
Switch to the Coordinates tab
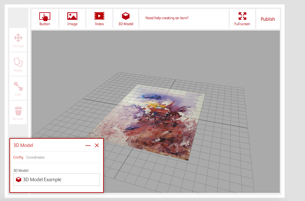(x=36, y=157)
